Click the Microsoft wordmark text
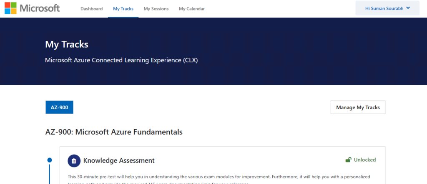This screenshot has height=184, width=427. click(x=40, y=8)
